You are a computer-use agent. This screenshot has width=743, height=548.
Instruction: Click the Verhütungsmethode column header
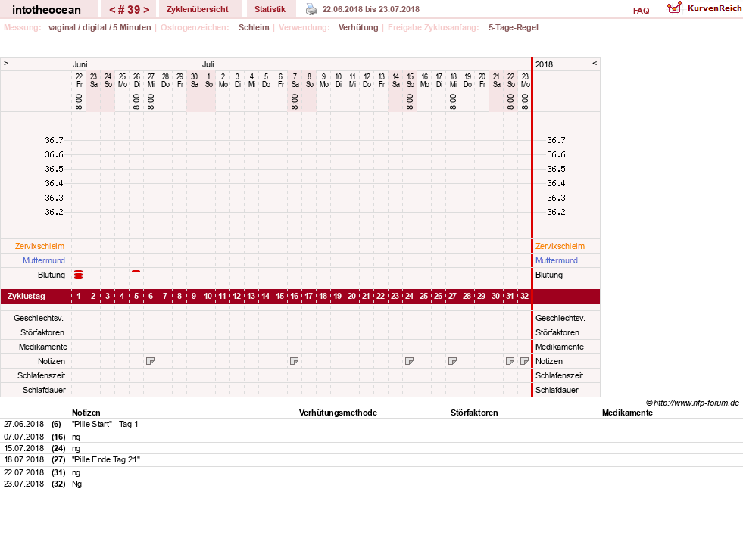(x=338, y=413)
